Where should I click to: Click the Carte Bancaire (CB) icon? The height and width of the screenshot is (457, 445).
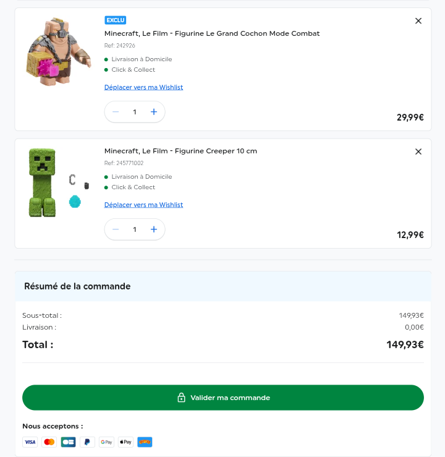tap(68, 442)
